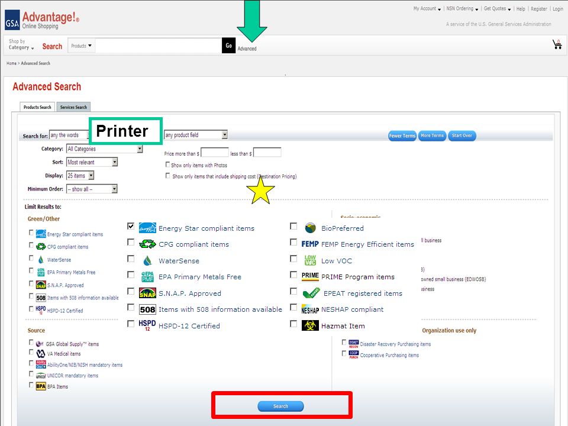Check Show only items including shipping cost
The image size is (568, 426).
click(167, 176)
